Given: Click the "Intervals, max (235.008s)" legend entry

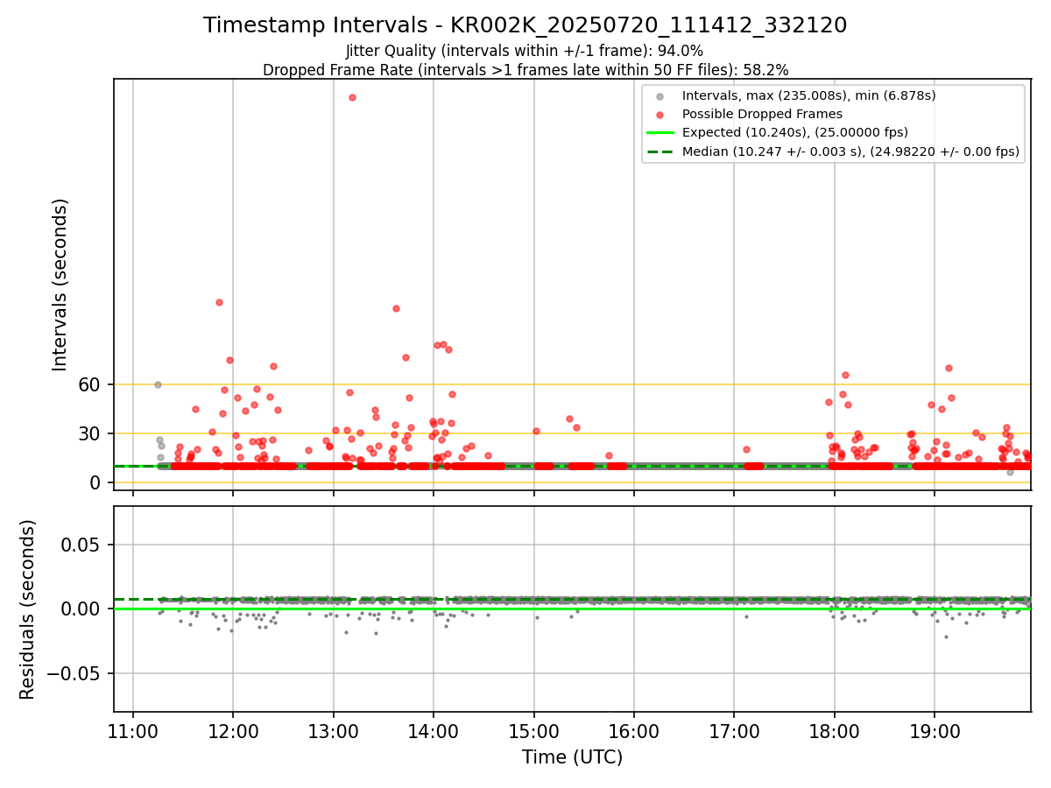Looking at the screenshot, I should 809,95.
